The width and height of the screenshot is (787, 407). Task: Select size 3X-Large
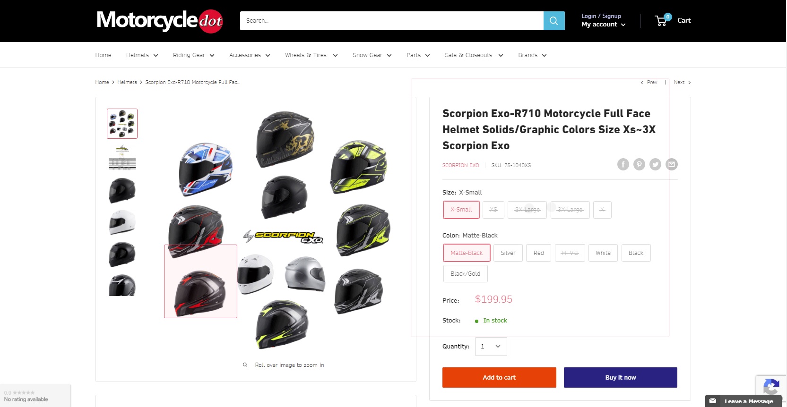point(570,210)
